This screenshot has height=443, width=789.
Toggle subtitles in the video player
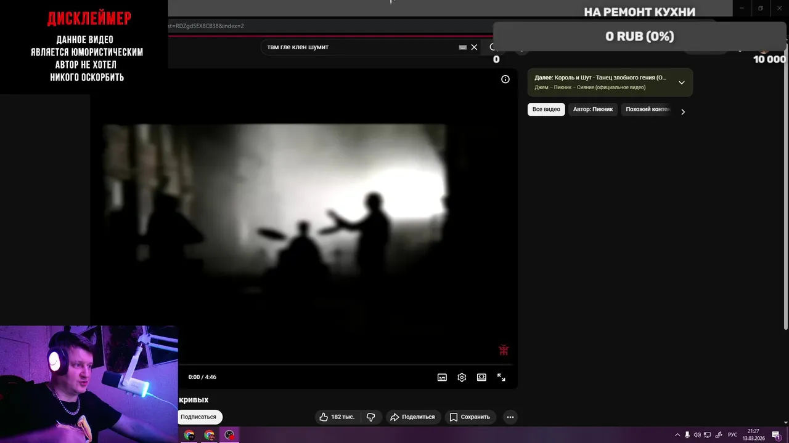pos(442,377)
